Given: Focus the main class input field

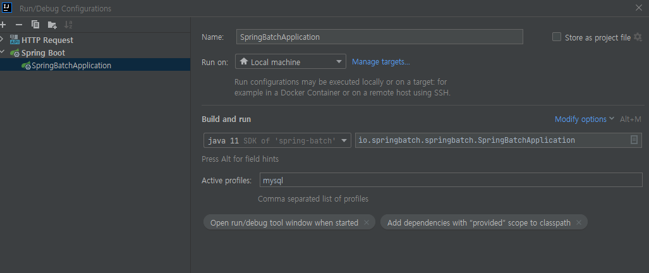Looking at the screenshot, I should 499,140.
